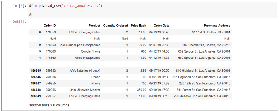Click the Order Date column header

point(161,26)
